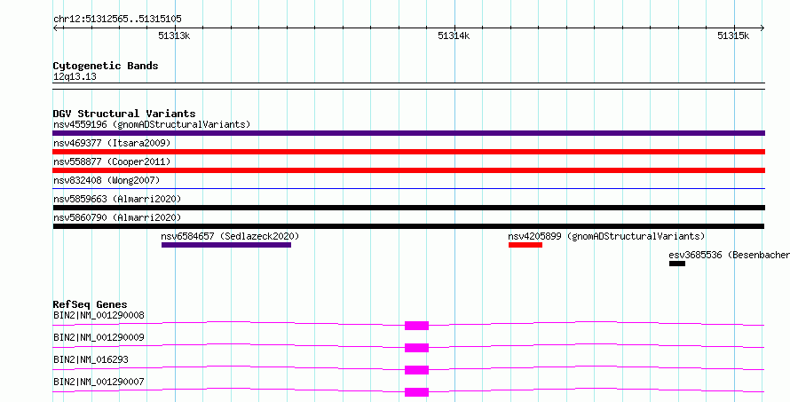Click the short red nsv4205899 bar

525,245
